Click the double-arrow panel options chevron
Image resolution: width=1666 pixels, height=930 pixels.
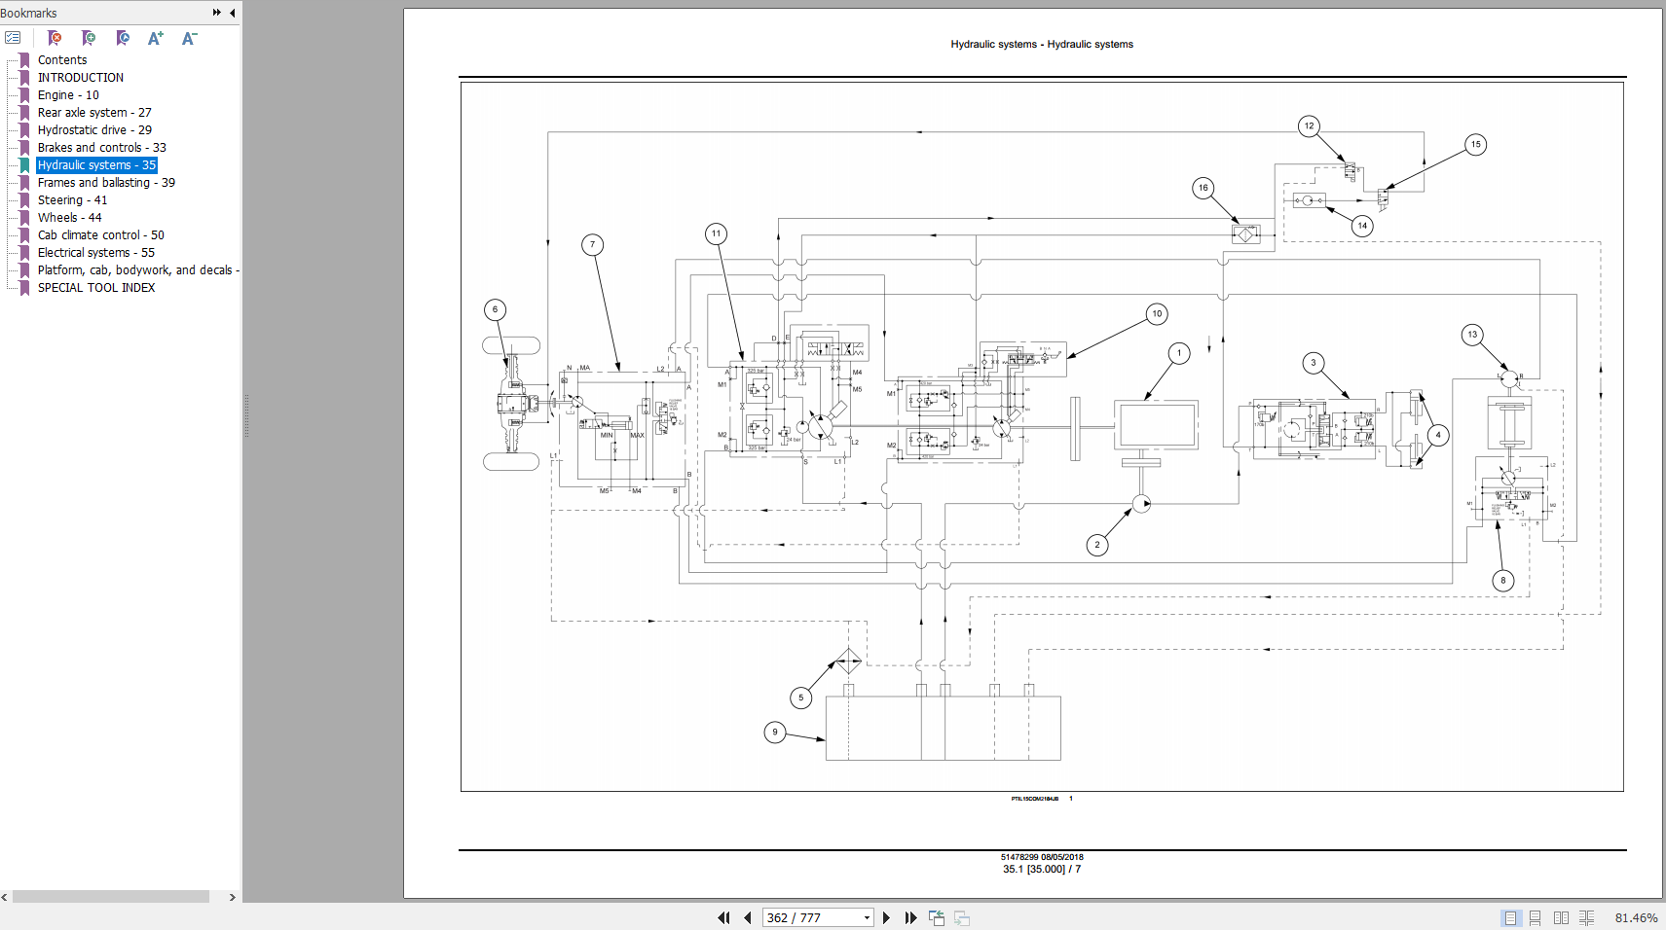point(214,13)
